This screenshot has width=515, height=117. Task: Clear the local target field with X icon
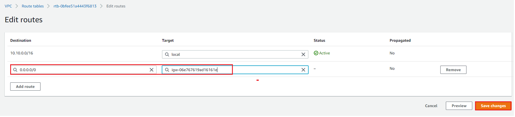click(x=303, y=55)
